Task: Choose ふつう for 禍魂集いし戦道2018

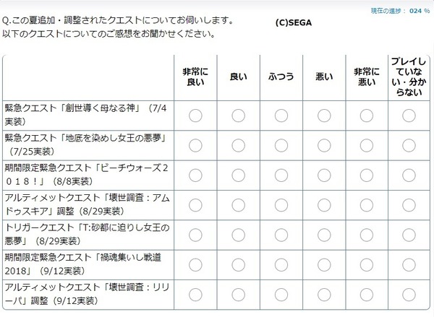Action: [281, 265]
